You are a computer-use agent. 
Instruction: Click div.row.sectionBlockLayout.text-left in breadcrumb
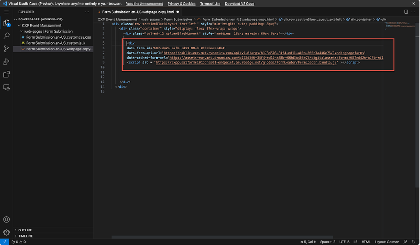312,20
